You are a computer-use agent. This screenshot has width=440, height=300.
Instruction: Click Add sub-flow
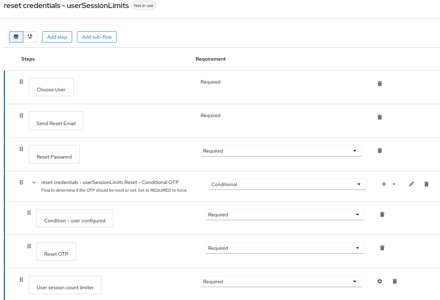[x=97, y=37]
